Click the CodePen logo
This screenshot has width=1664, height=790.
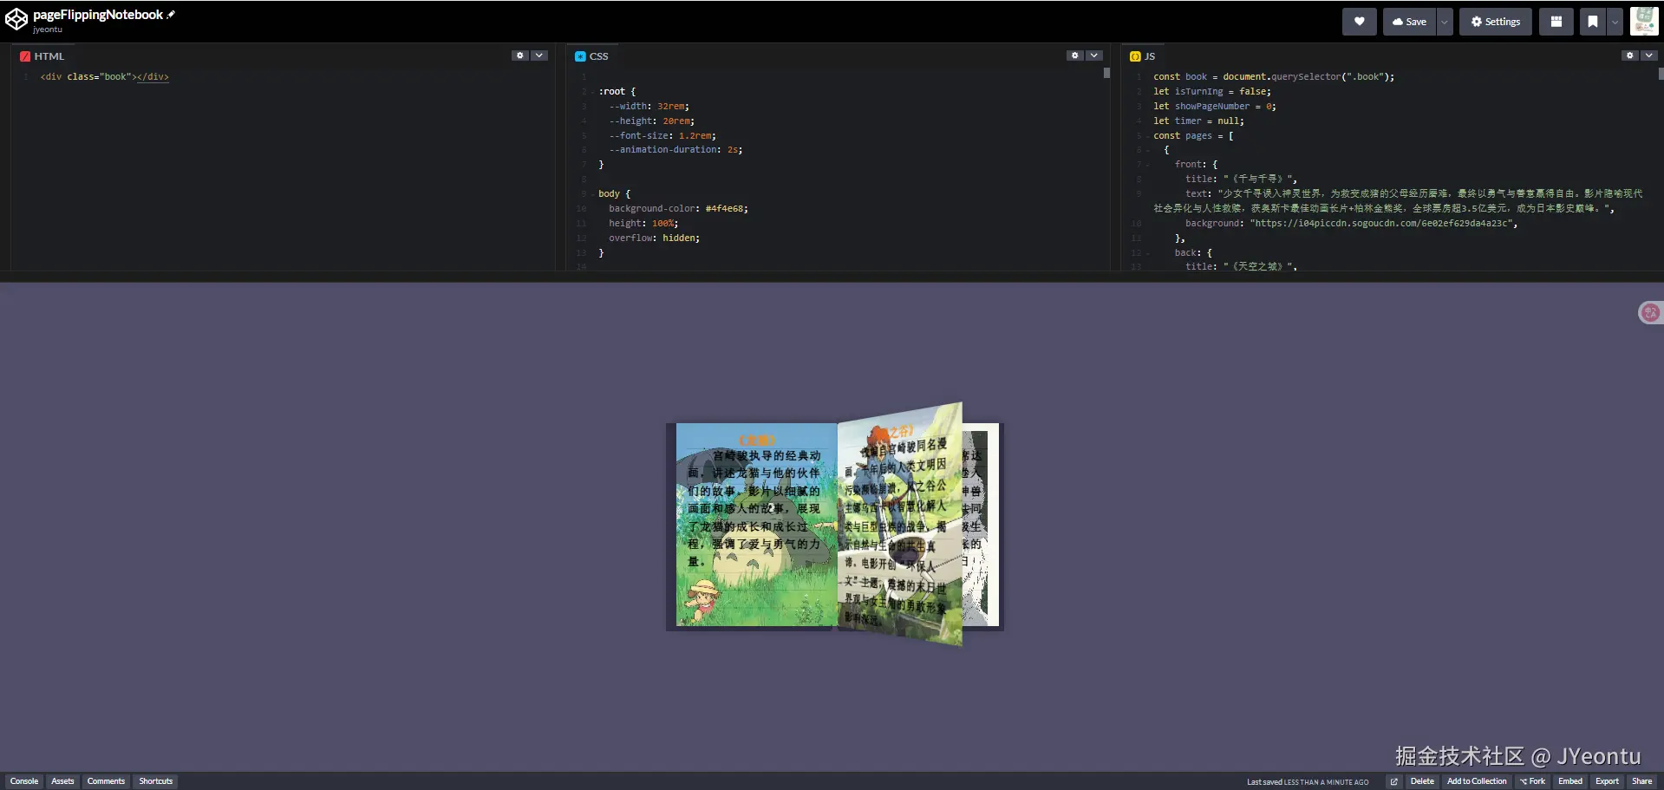(x=16, y=20)
